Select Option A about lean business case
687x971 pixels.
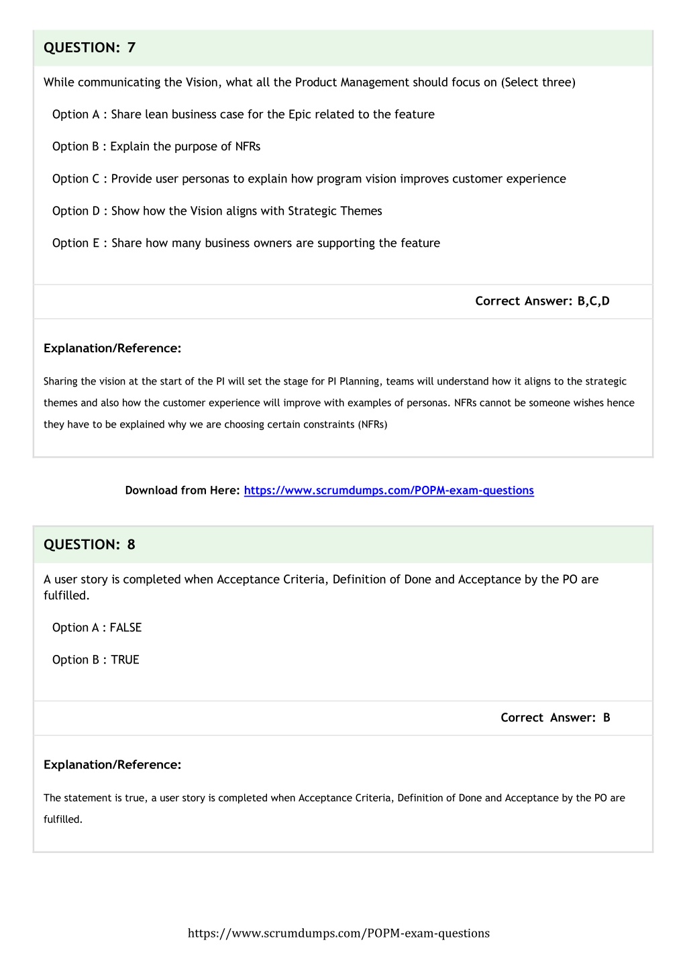click(244, 115)
